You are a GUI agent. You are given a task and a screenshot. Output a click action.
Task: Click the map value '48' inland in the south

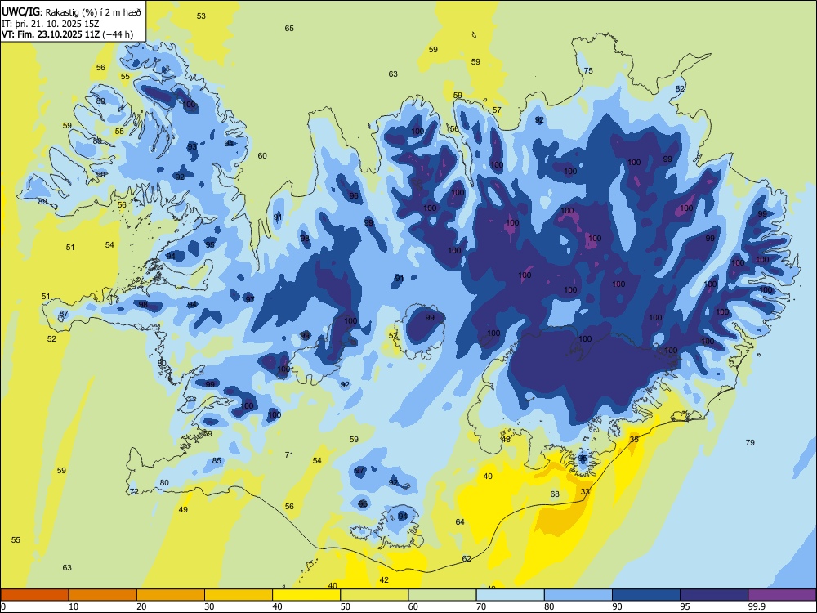coord(506,440)
